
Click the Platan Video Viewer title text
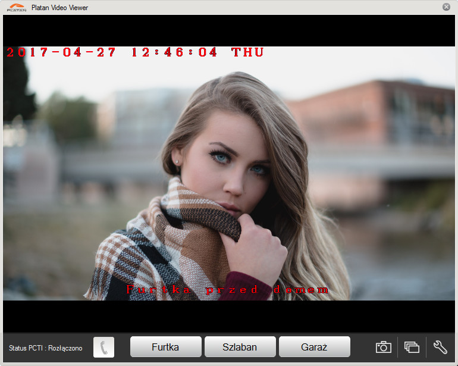[59, 8]
